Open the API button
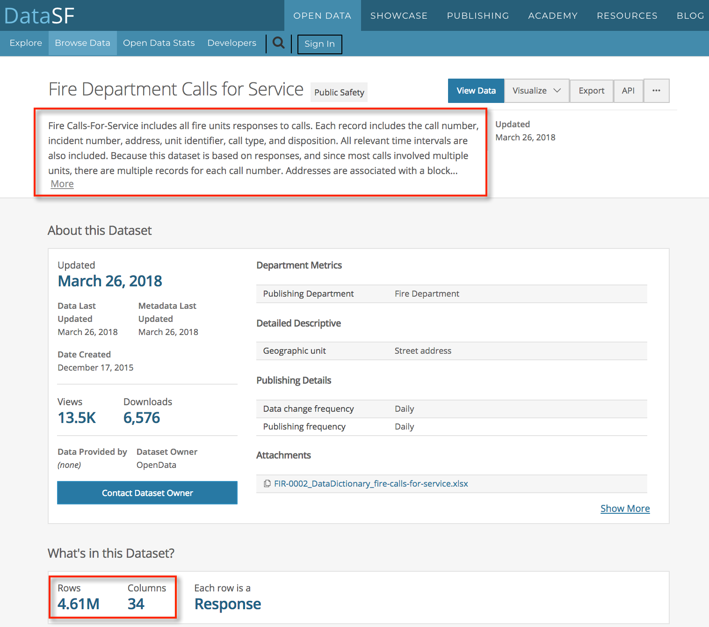 tap(628, 91)
